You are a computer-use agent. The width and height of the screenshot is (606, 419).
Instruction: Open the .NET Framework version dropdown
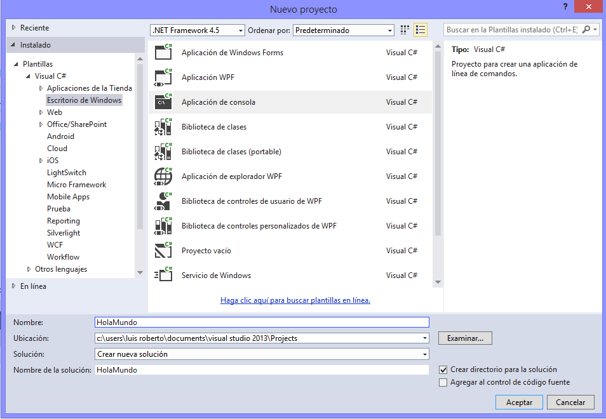coord(198,30)
